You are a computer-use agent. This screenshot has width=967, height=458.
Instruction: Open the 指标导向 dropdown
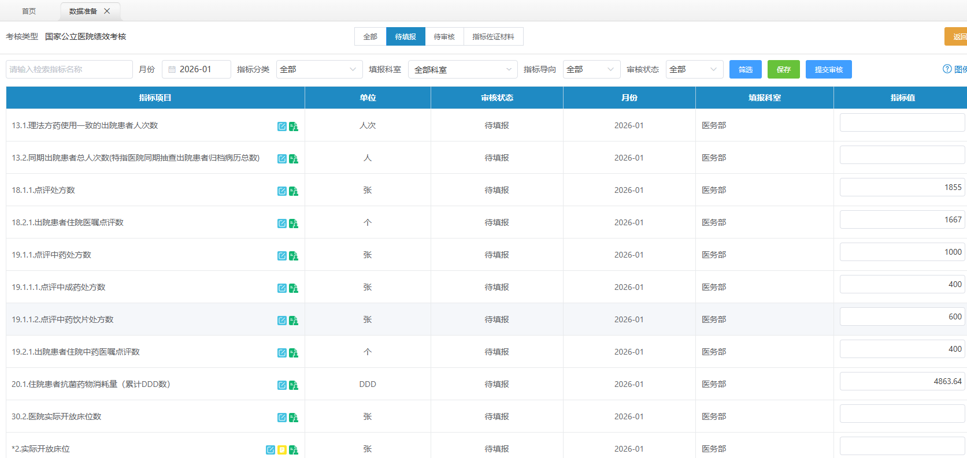(x=591, y=69)
